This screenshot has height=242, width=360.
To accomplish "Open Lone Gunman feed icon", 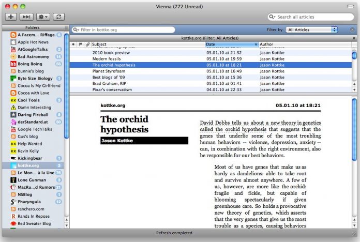I will pyautogui.click(x=13, y=180).
